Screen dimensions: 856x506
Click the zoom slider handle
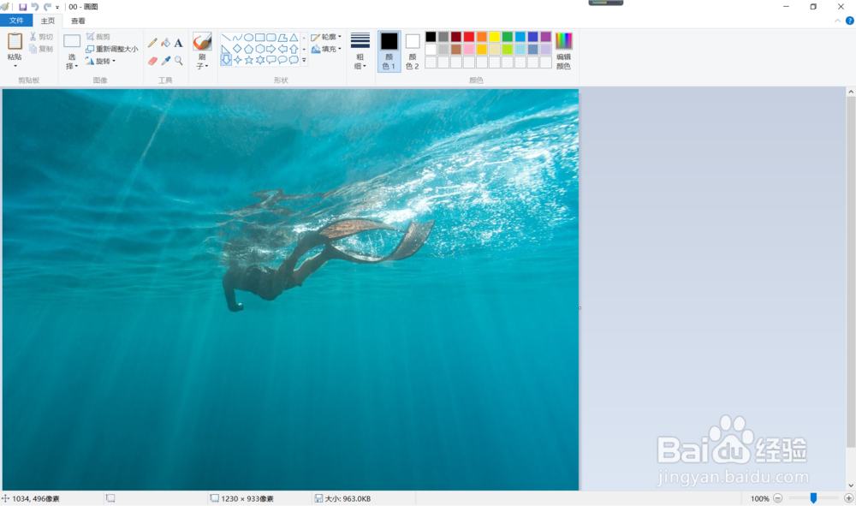[x=813, y=497]
